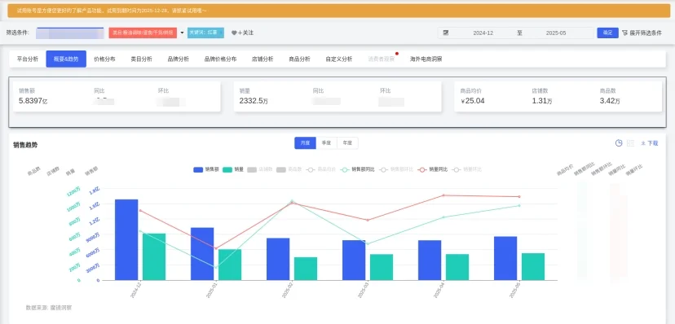Viewport: 675px width, 324px height.
Task: Click the 2025-01 green volume bar
Action: pos(230,265)
